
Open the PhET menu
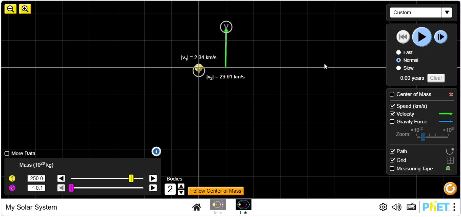(455, 207)
